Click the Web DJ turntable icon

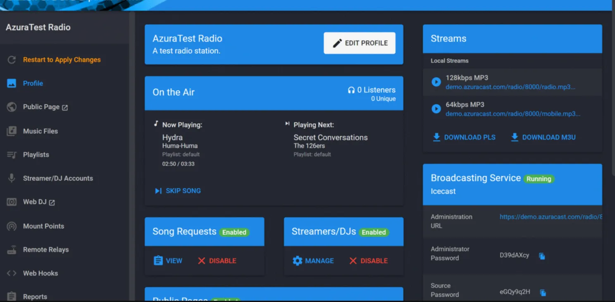(x=12, y=202)
